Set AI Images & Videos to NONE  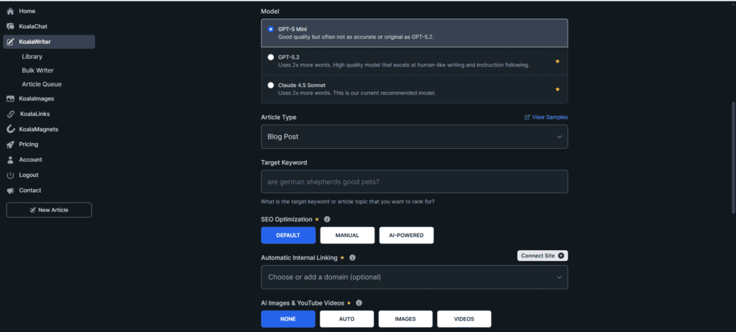click(x=288, y=319)
